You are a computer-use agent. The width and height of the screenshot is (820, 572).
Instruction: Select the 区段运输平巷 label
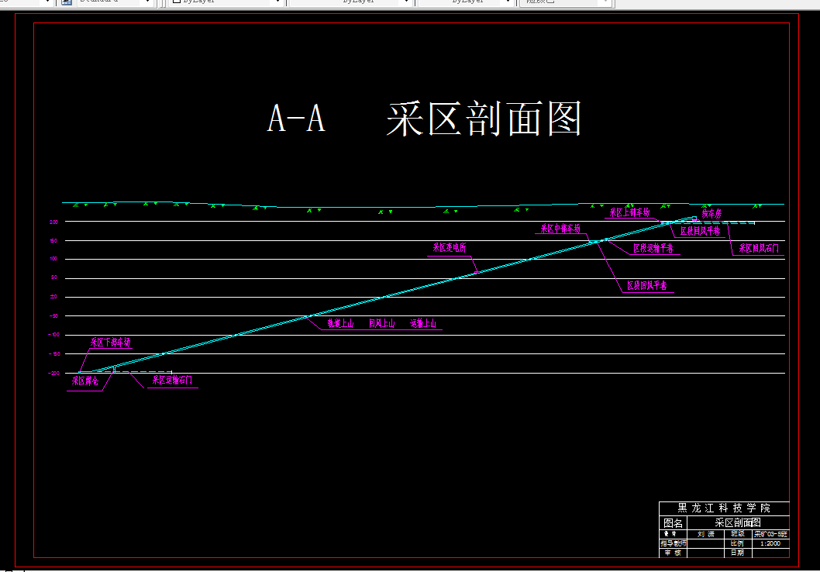[653, 248]
